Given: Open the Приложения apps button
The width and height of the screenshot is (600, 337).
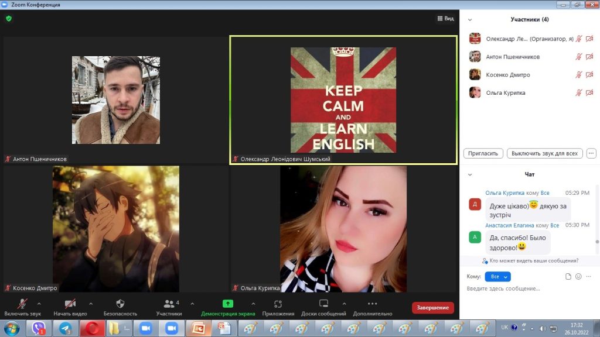Looking at the screenshot, I should (278, 308).
